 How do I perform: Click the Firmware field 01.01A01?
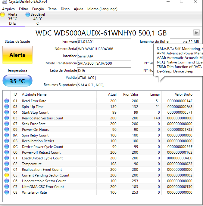(104, 42)
